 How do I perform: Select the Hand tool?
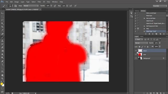tap(2, 75)
